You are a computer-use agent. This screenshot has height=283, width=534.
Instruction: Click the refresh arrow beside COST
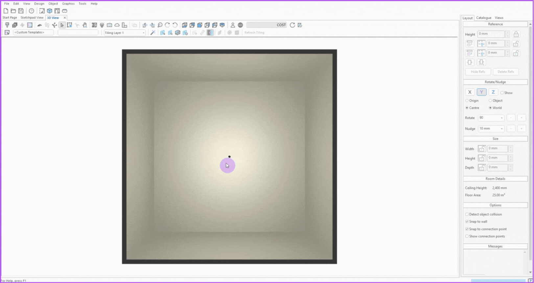tap(292, 25)
